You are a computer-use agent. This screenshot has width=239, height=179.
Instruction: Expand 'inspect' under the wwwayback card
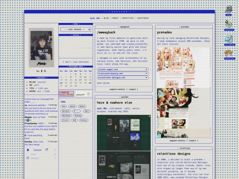point(133,89)
